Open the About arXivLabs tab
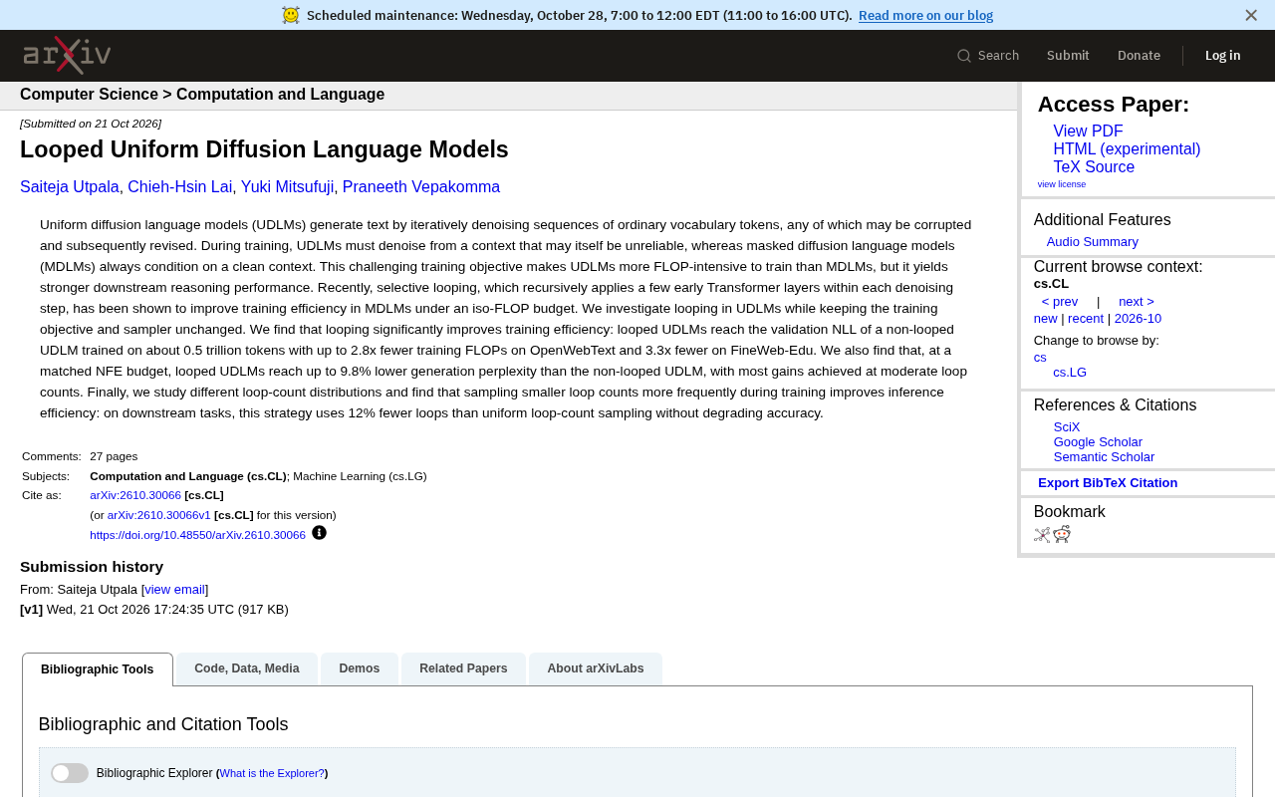The height and width of the screenshot is (797, 1275). click(596, 668)
